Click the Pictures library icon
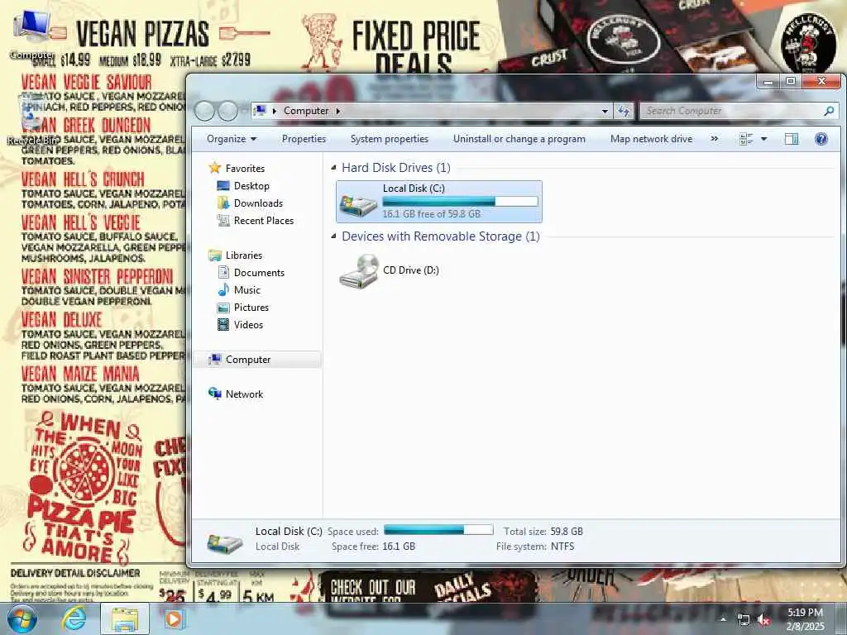Image resolution: width=847 pixels, height=635 pixels. click(x=223, y=308)
